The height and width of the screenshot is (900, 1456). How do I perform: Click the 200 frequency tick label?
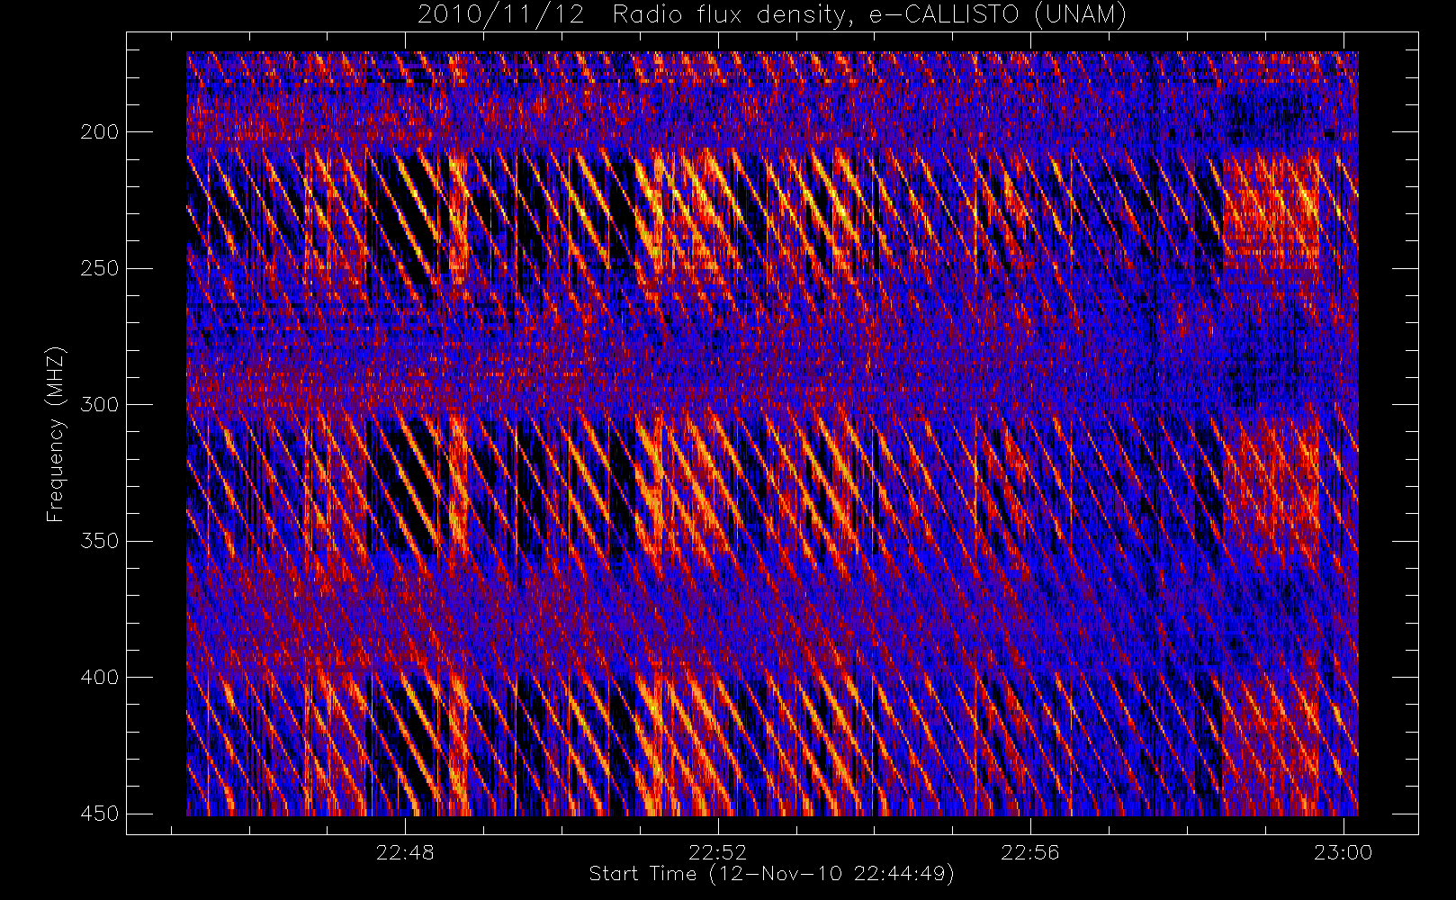click(99, 132)
